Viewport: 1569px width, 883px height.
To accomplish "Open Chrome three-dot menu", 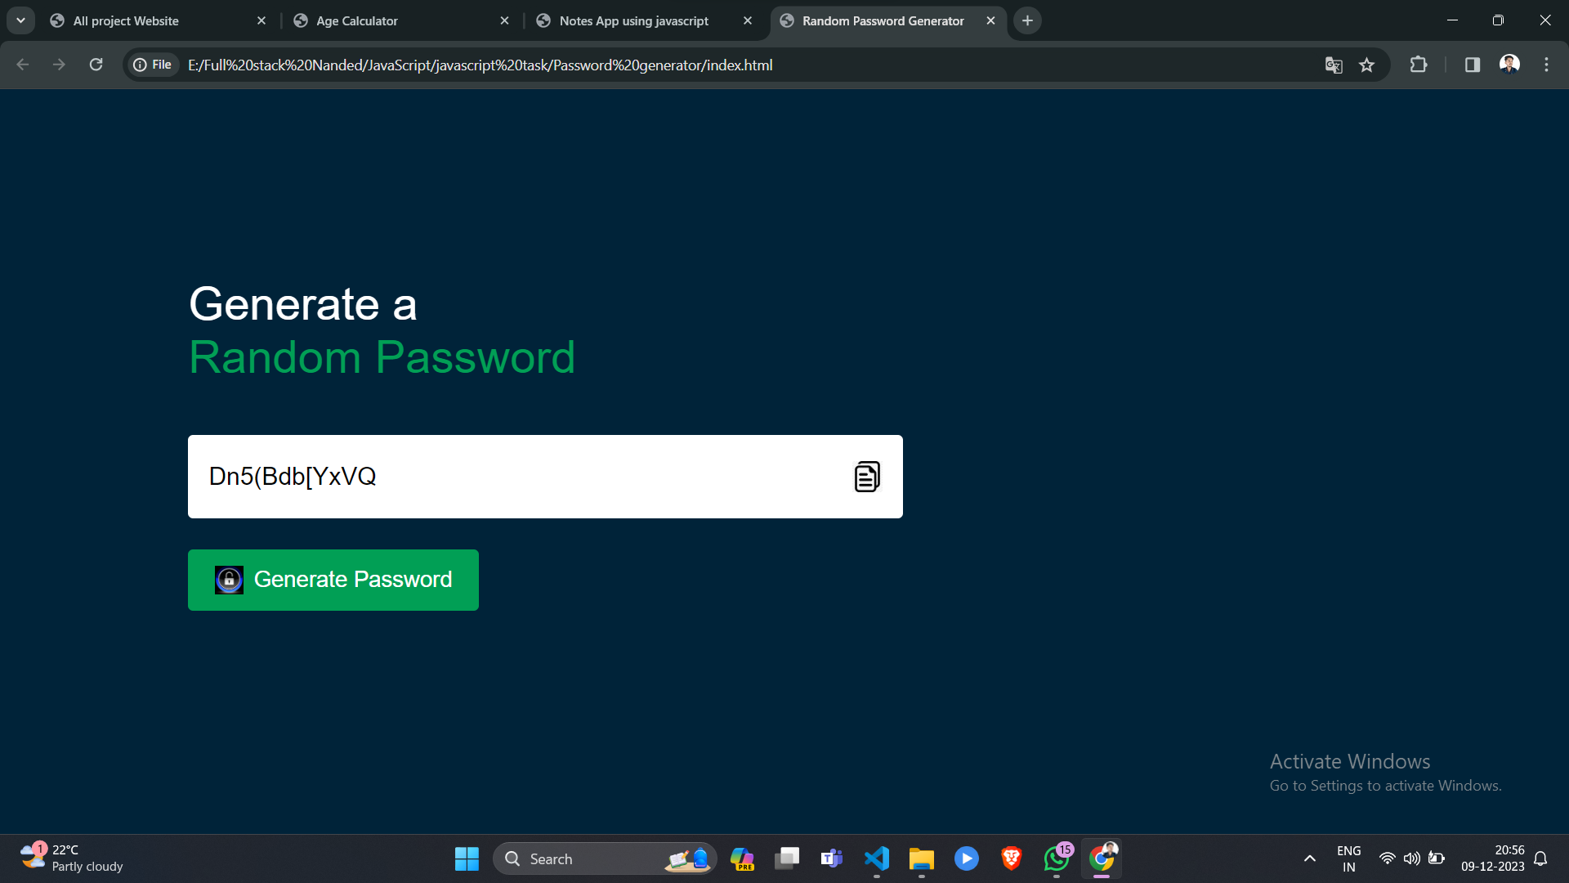I will coord(1546,65).
